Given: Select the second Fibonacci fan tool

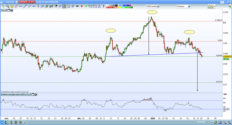Looking at the screenshot, I should pos(51,6).
